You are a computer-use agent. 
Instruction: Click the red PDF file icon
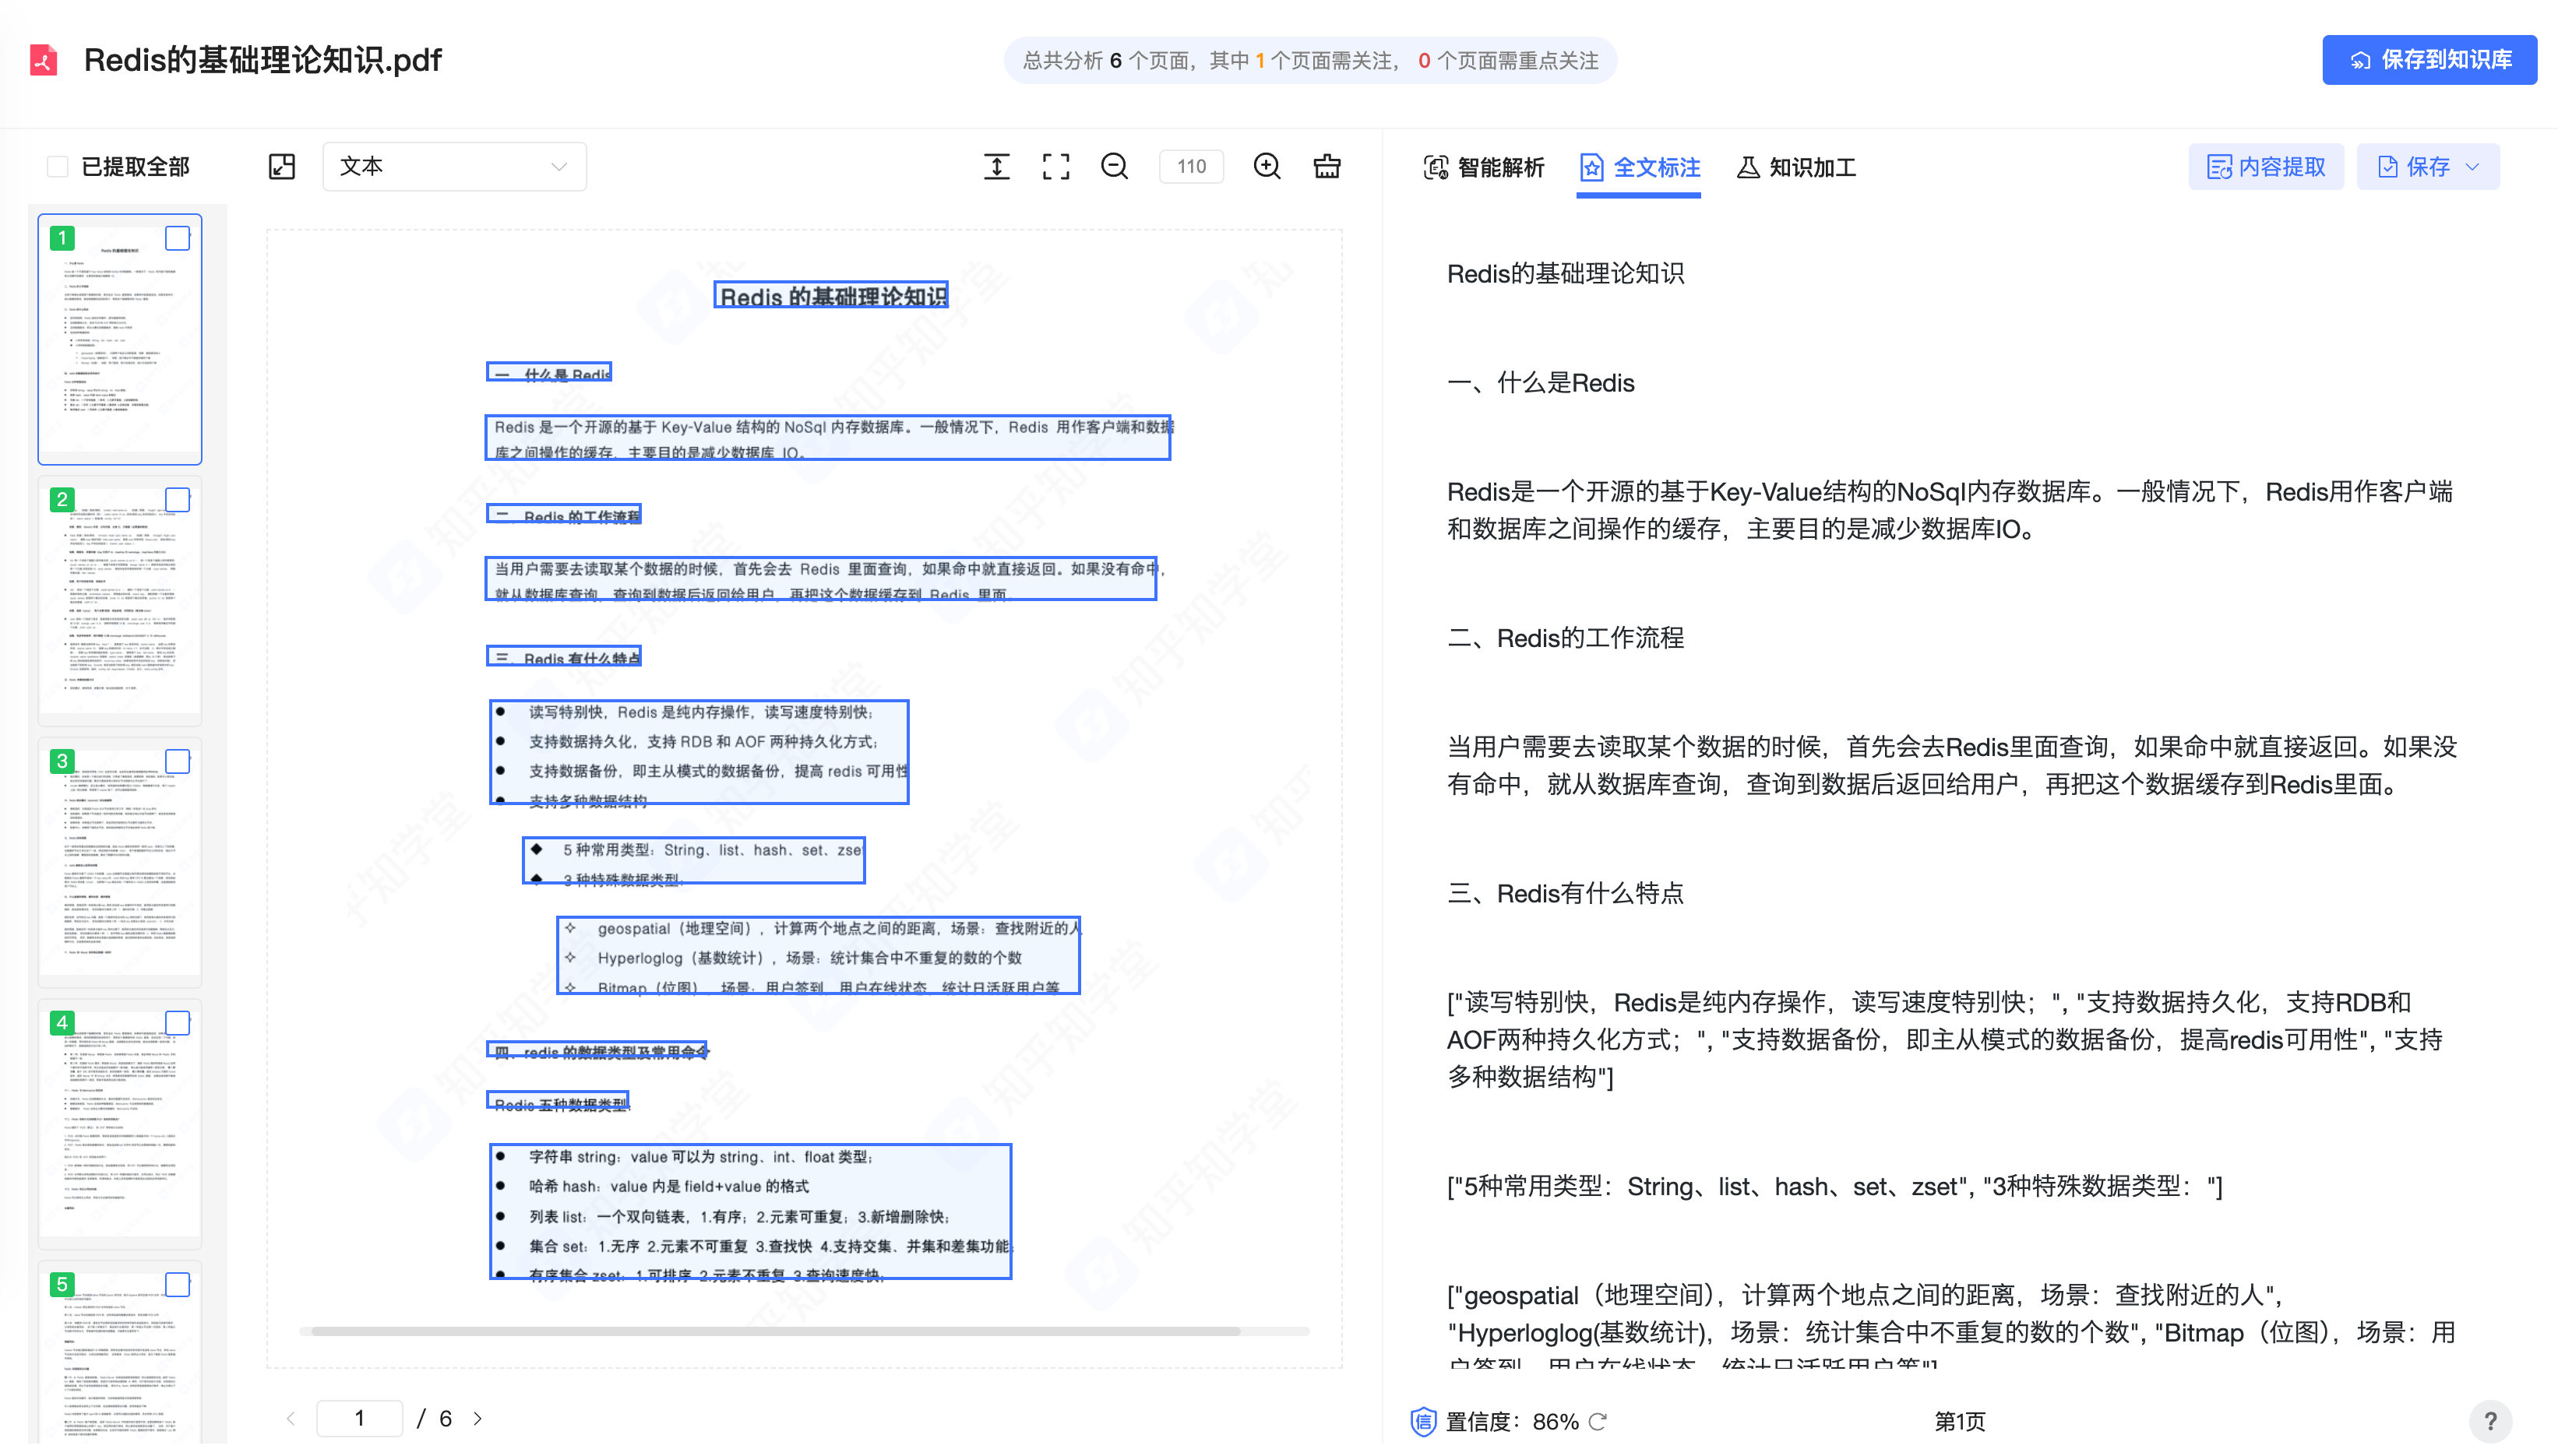43,60
